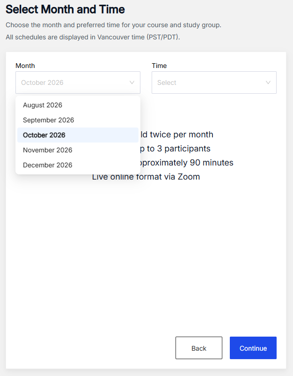The image size is (293, 376).
Task: Click the blue Continue button
Action: point(253,348)
